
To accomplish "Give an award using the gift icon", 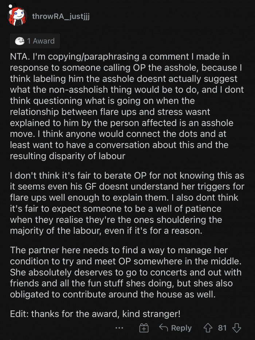I will tap(144, 328).
